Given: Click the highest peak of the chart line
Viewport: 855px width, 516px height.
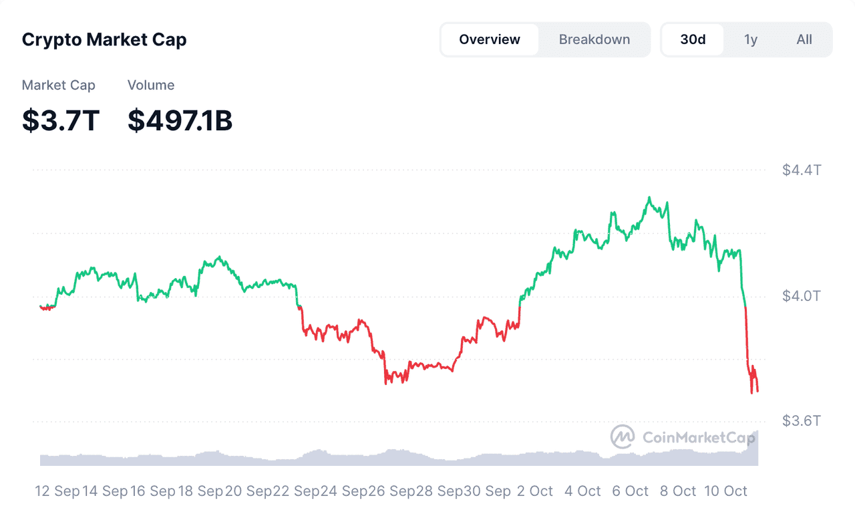Looking at the screenshot, I should (x=649, y=197).
